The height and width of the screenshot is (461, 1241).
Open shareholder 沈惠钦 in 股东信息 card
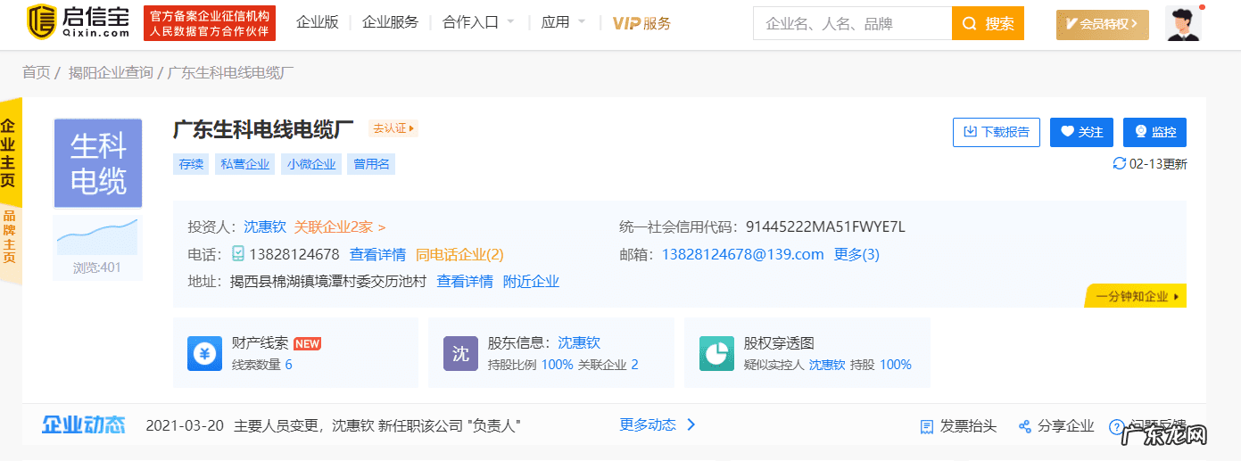579,342
